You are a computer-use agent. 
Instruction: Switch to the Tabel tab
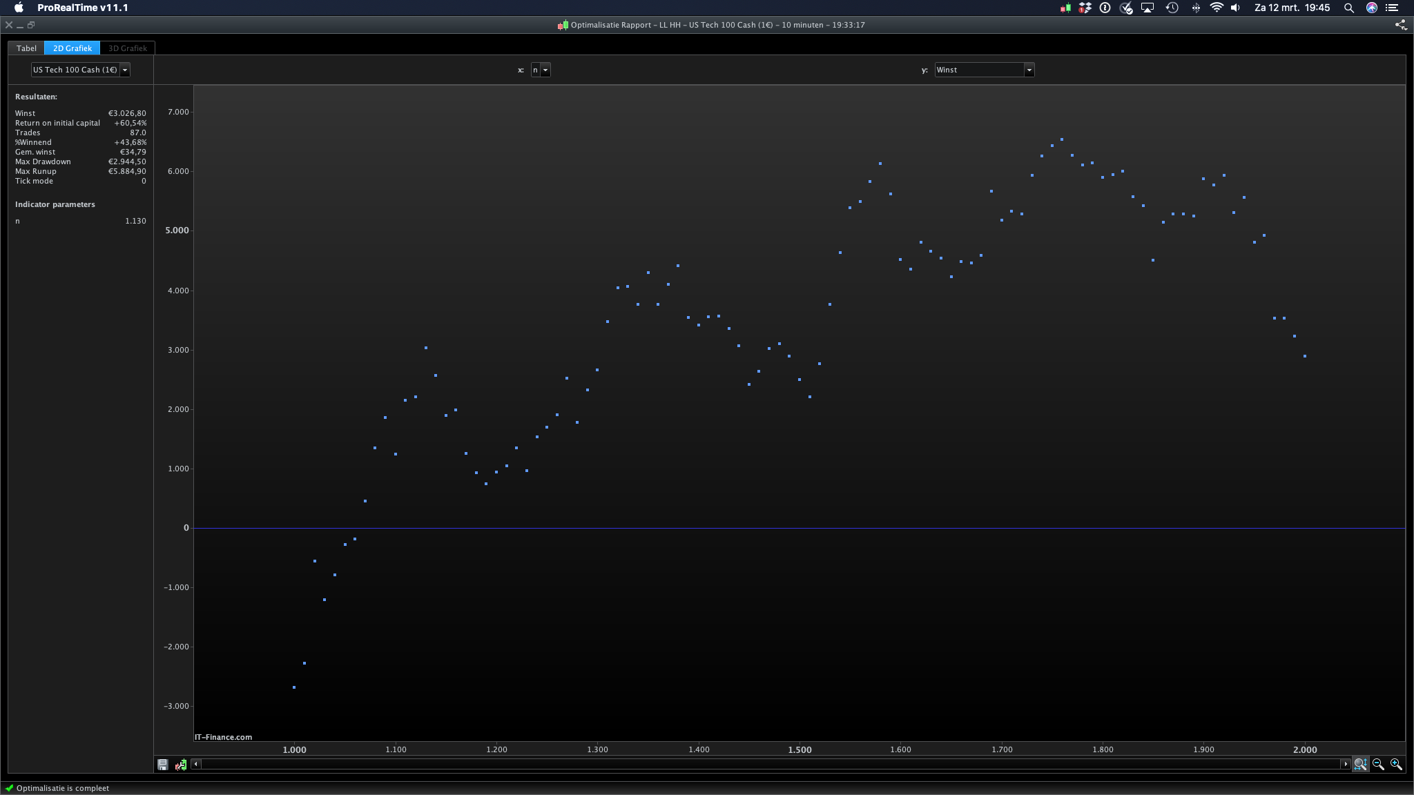point(26,48)
